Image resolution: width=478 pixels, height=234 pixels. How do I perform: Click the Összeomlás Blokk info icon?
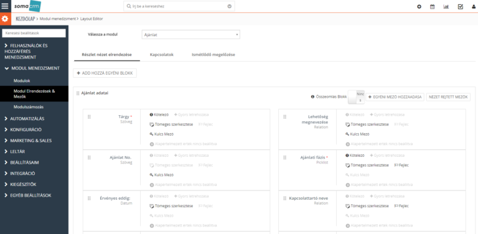coord(312,97)
